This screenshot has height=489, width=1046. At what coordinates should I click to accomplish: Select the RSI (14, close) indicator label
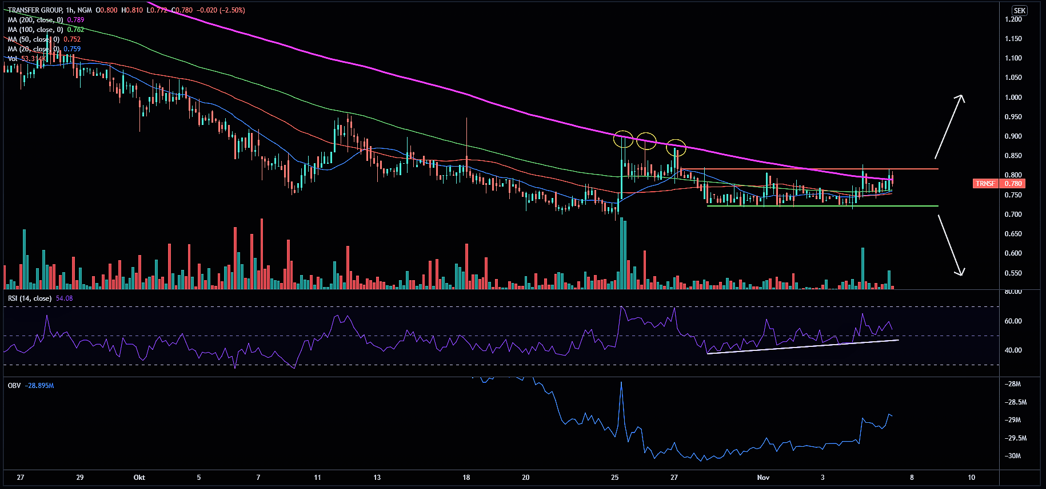(x=30, y=298)
